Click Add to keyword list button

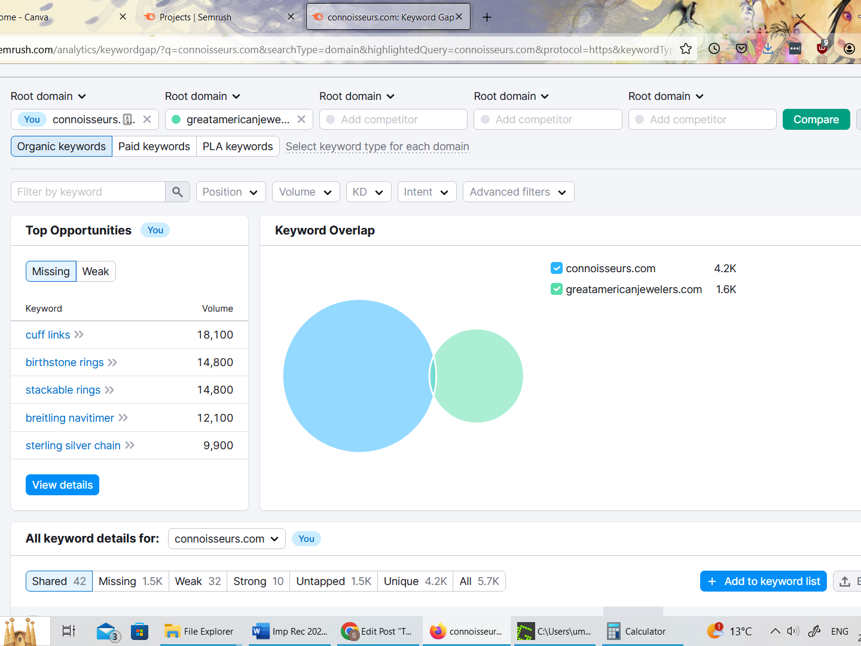coord(764,581)
